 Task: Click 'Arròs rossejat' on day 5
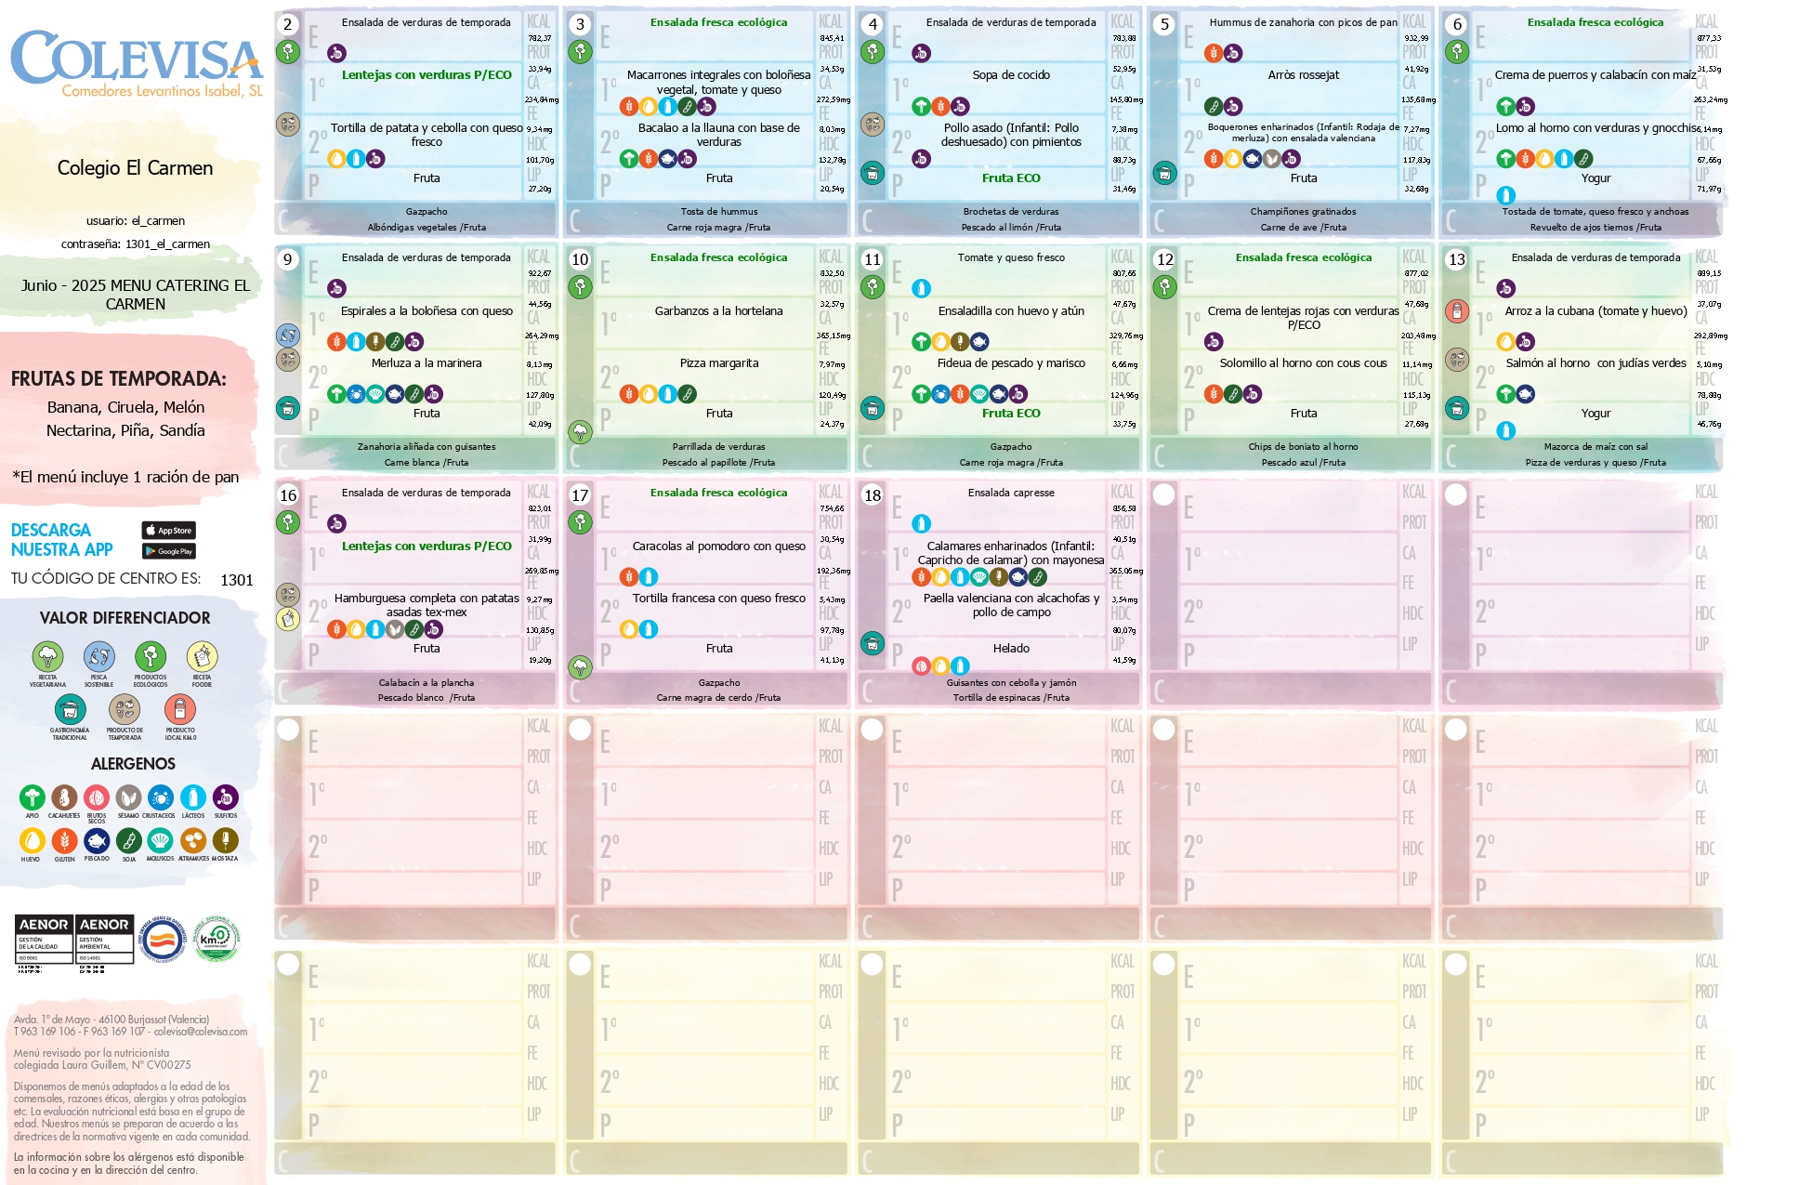coord(1304,75)
